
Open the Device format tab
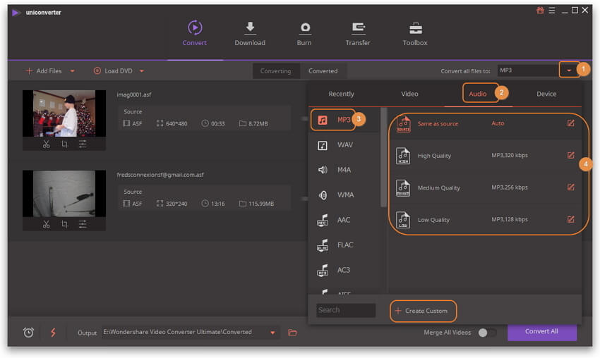point(546,94)
